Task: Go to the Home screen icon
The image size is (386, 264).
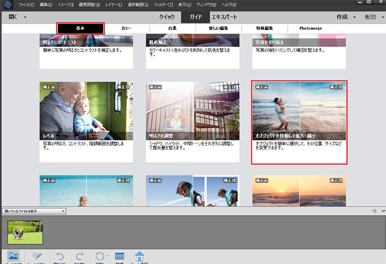Action: coord(139,256)
